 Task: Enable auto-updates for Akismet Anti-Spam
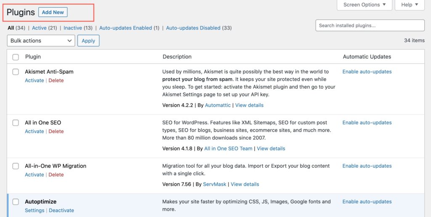point(367,72)
